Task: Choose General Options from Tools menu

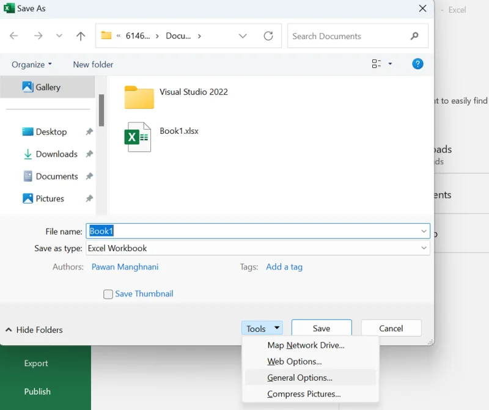Action: pos(300,378)
